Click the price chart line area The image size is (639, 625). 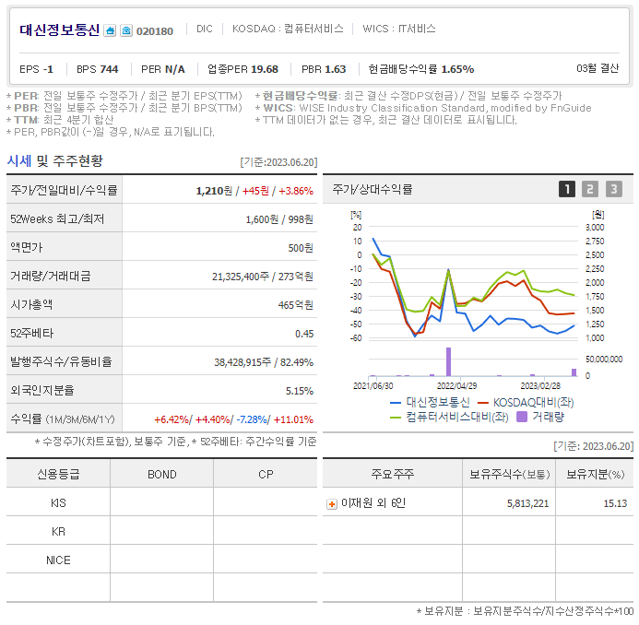click(473, 283)
